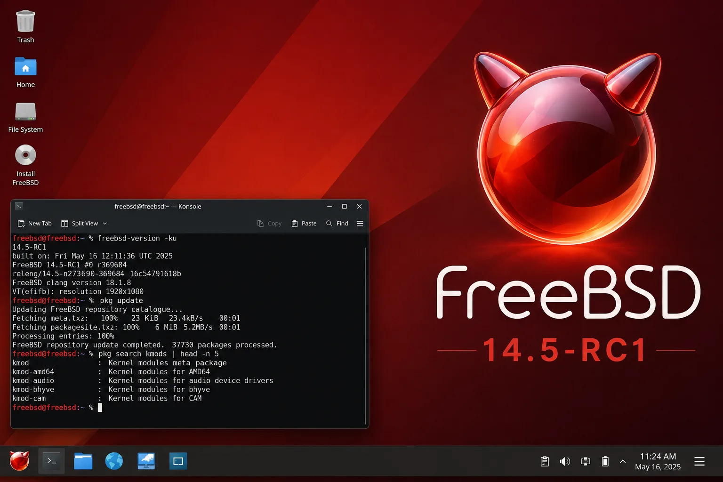
Task: Click the terminal cursor at the last prompt
Action: click(x=100, y=408)
